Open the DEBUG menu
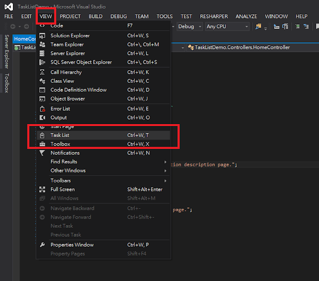The height and width of the screenshot is (281, 319). (119, 16)
